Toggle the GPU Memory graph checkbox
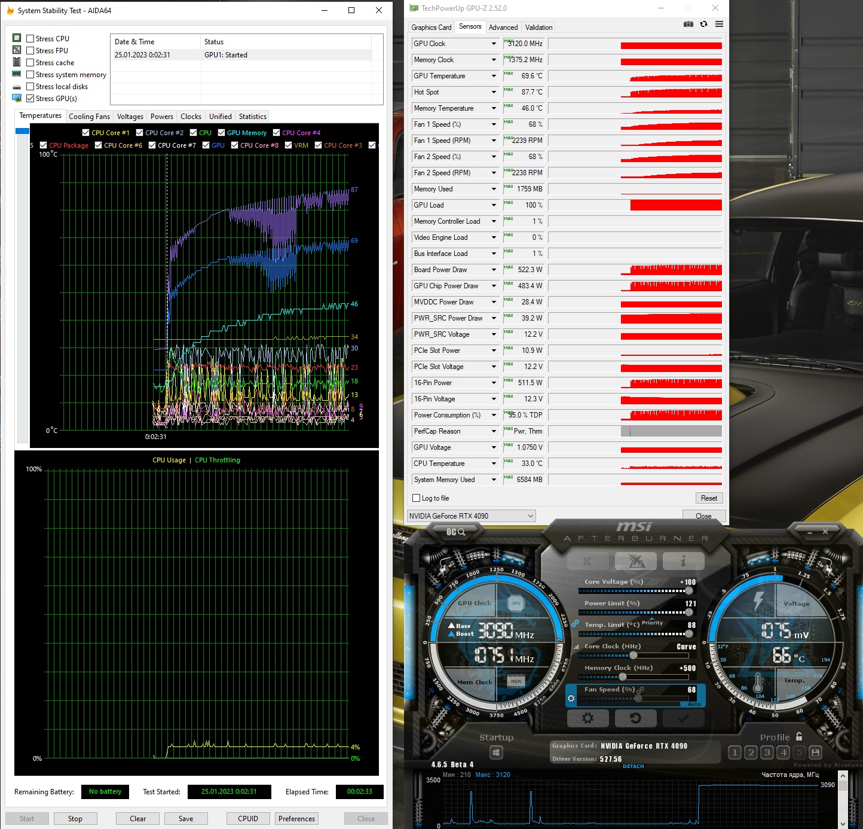This screenshot has height=829, width=863. [221, 133]
